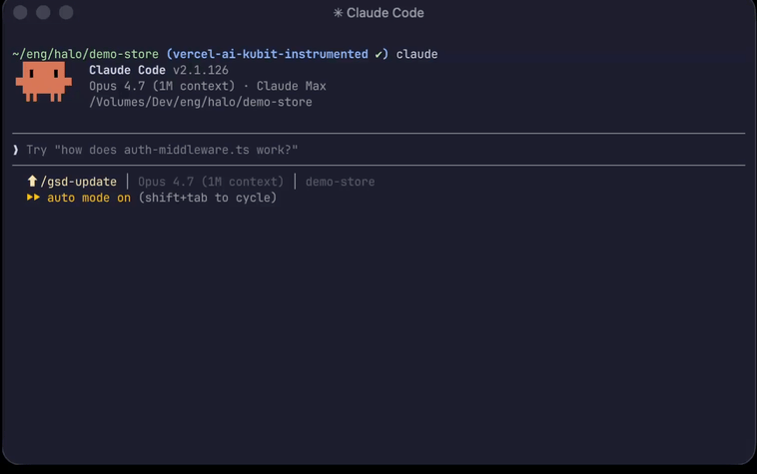Click the version v2.1.126 text
The height and width of the screenshot is (474, 757).
coord(201,71)
